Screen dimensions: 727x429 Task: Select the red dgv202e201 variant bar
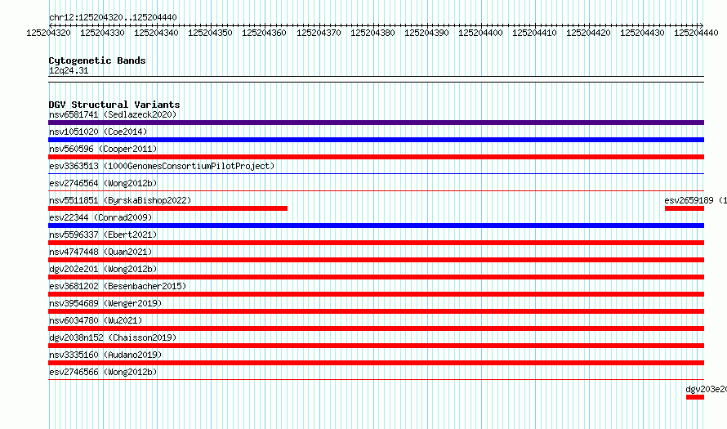376,277
